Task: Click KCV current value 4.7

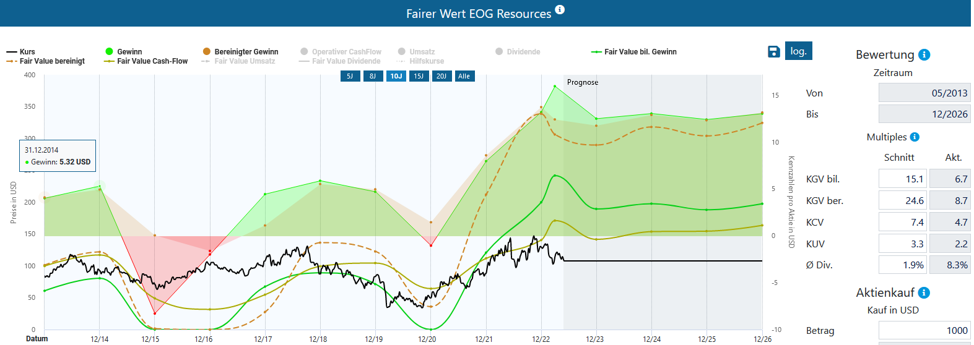Action: point(950,222)
